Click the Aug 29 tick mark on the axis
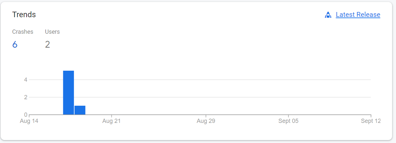 [206, 116]
